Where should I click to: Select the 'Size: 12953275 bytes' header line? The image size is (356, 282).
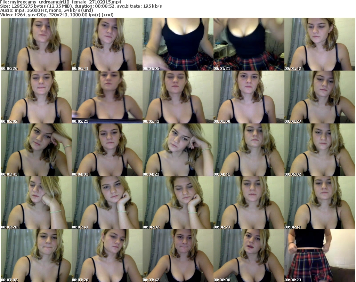coord(81,6)
